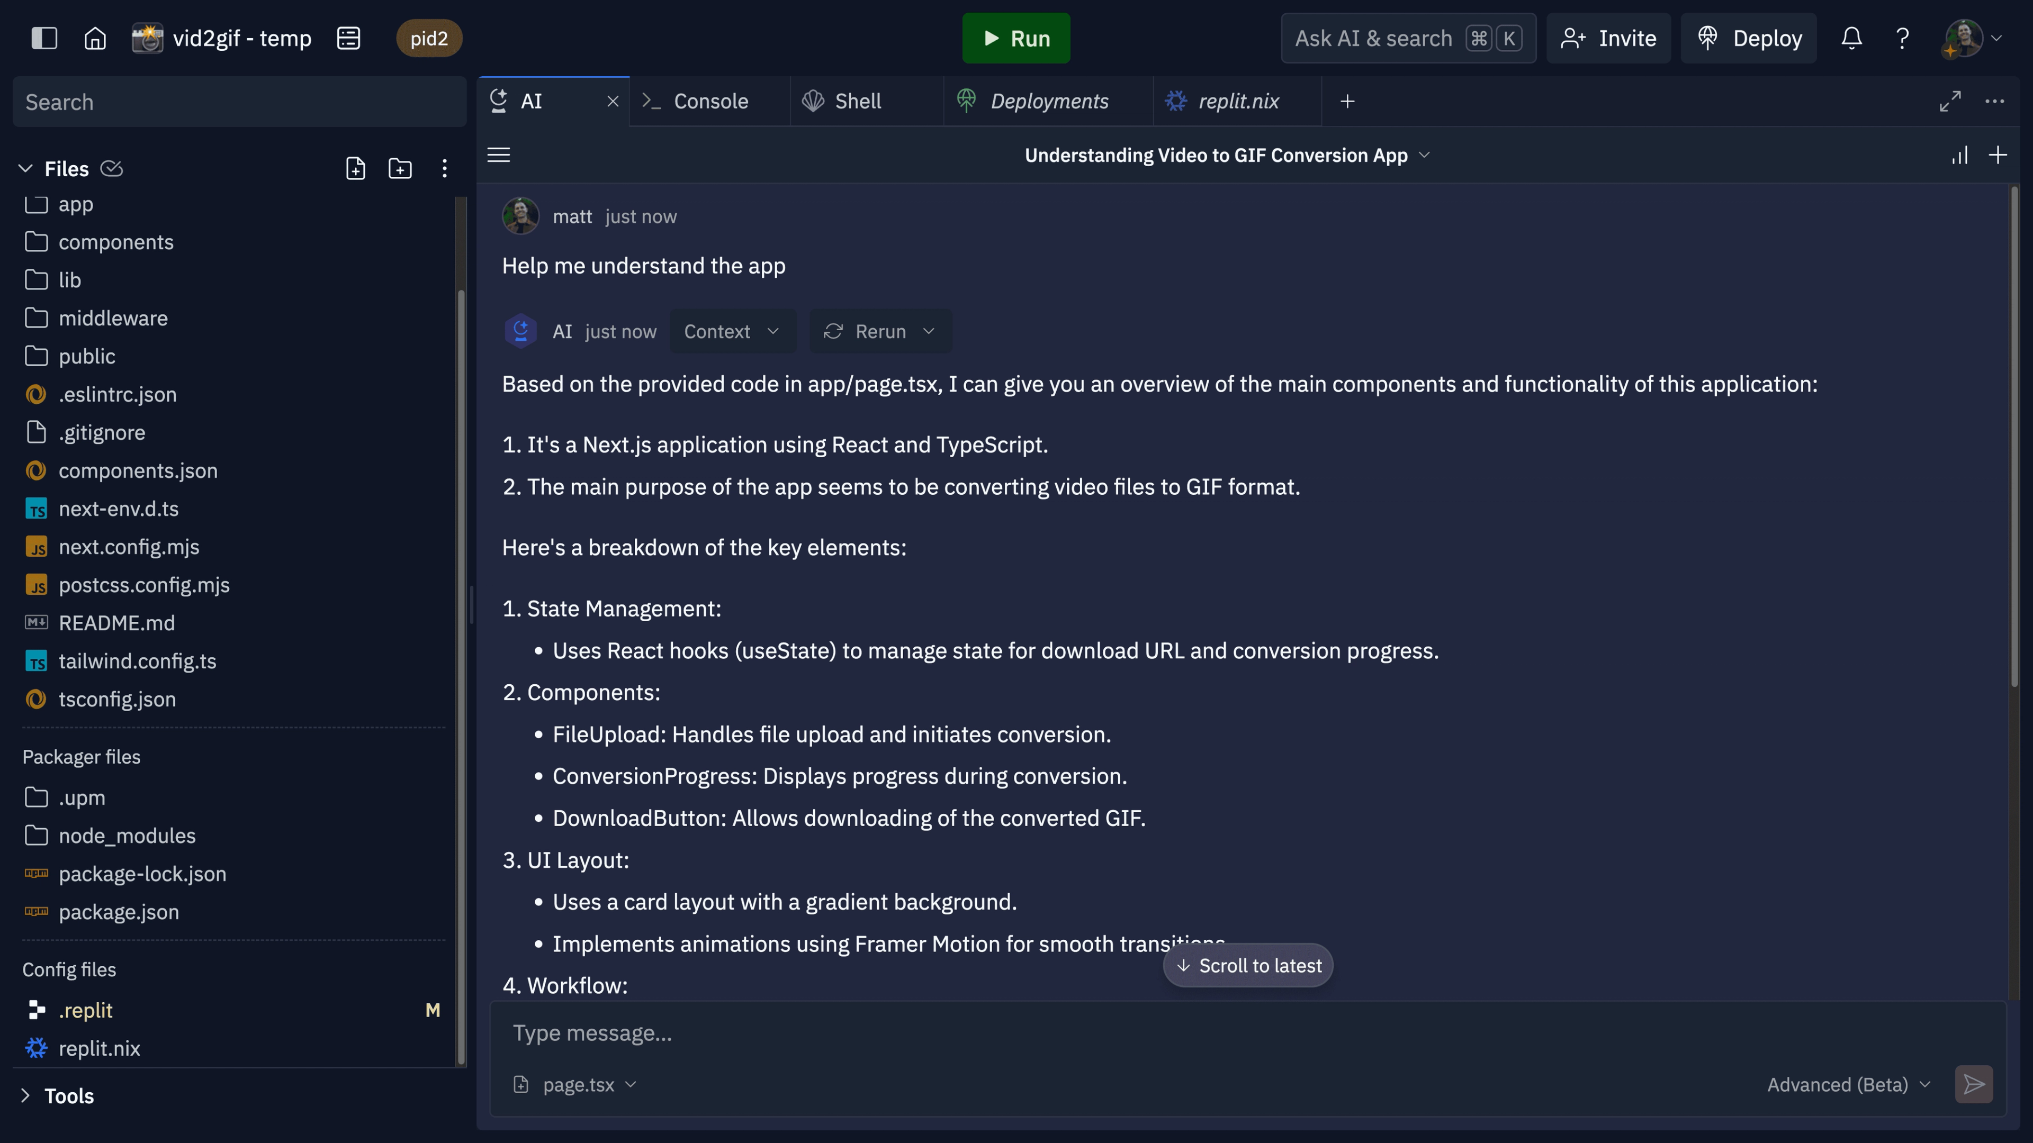The height and width of the screenshot is (1143, 2033).
Task: Expand the Tools section
Action: 25,1096
